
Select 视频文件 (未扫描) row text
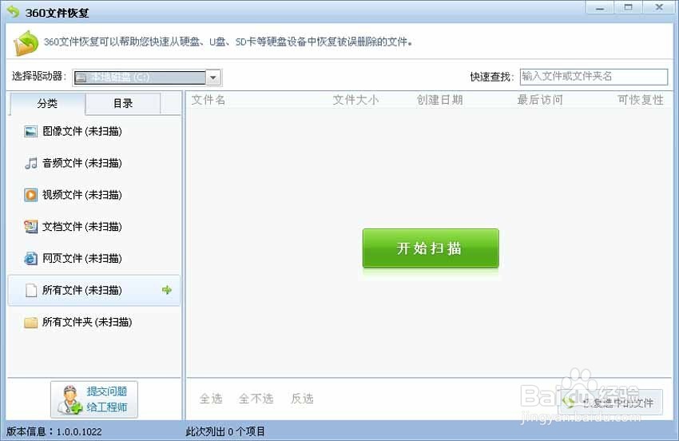(x=81, y=195)
